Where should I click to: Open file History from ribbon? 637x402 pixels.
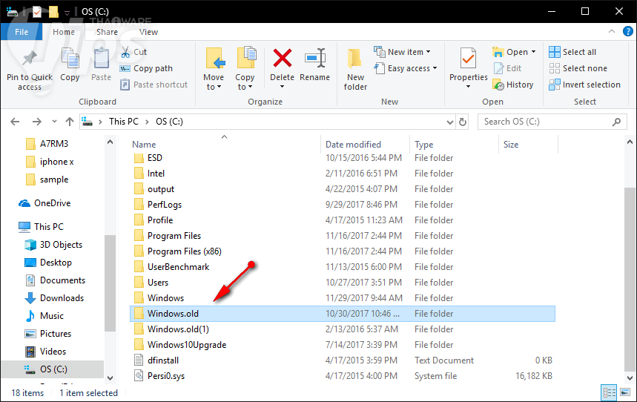pos(513,85)
